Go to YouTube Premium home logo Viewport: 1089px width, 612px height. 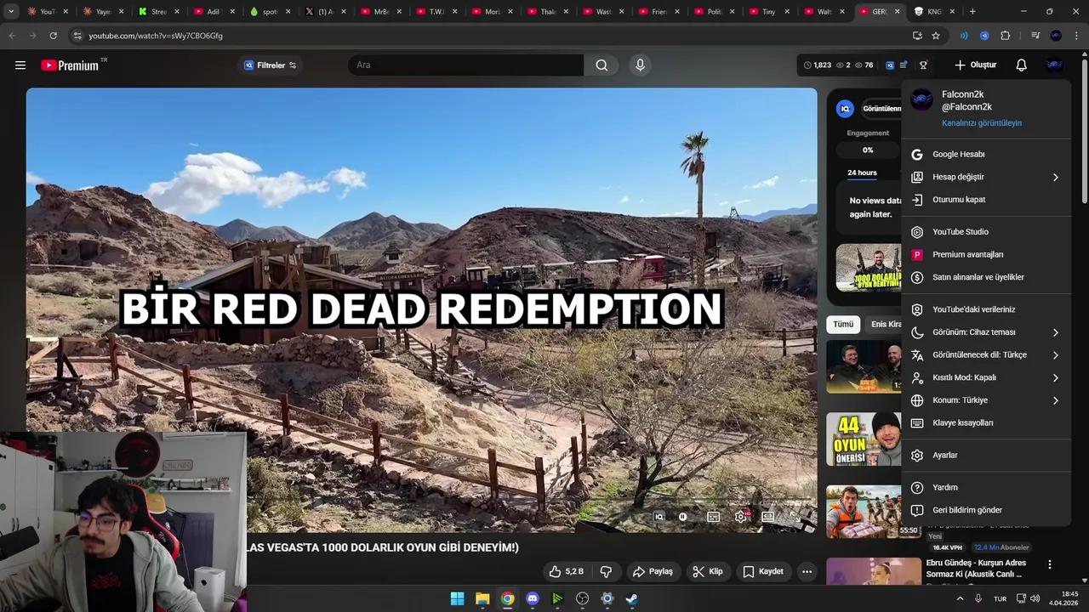tap(70, 65)
